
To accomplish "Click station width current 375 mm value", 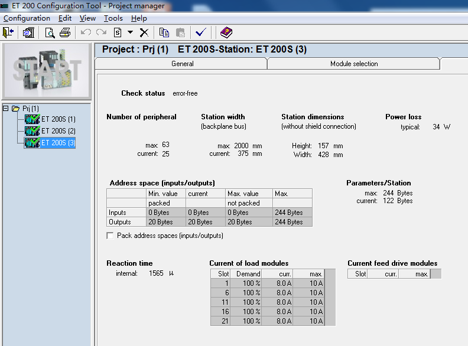I will [x=249, y=154].
